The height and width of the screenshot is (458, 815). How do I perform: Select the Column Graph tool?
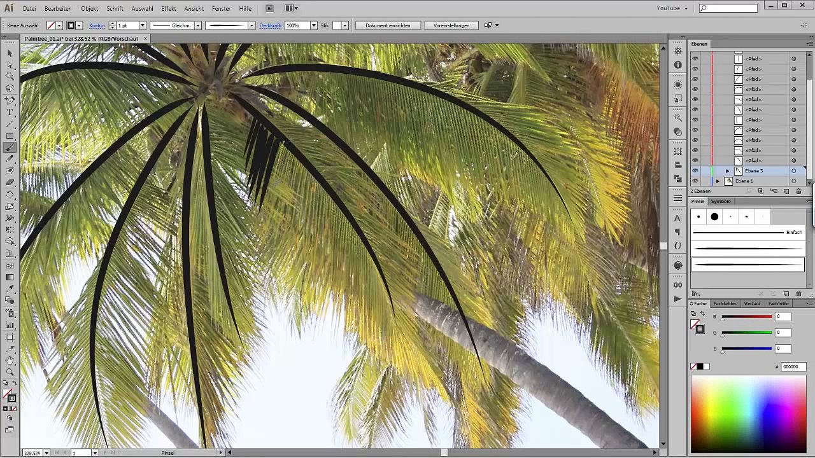click(x=10, y=325)
